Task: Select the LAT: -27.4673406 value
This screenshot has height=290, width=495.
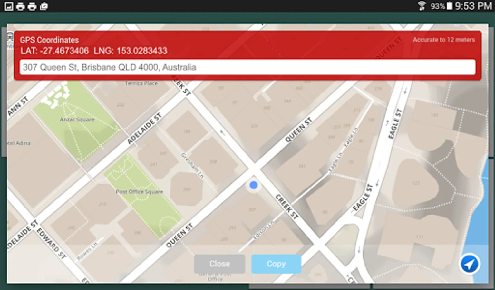Action: pos(55,51)
